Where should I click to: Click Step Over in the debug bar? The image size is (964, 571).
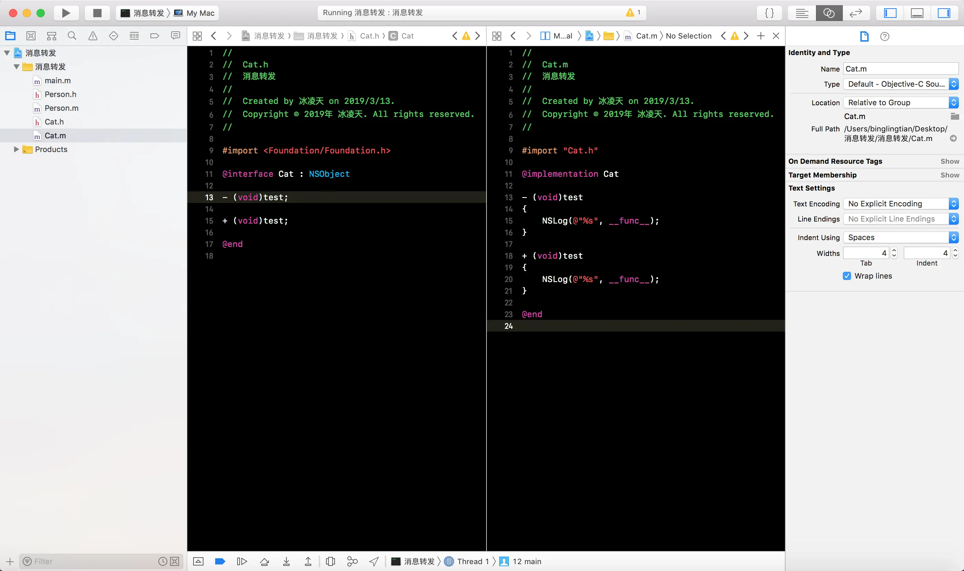coord(265,561)
